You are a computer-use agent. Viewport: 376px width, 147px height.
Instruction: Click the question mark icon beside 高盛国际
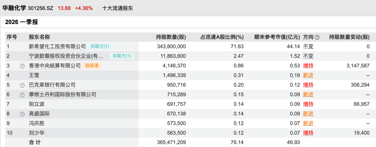(22, 114)
